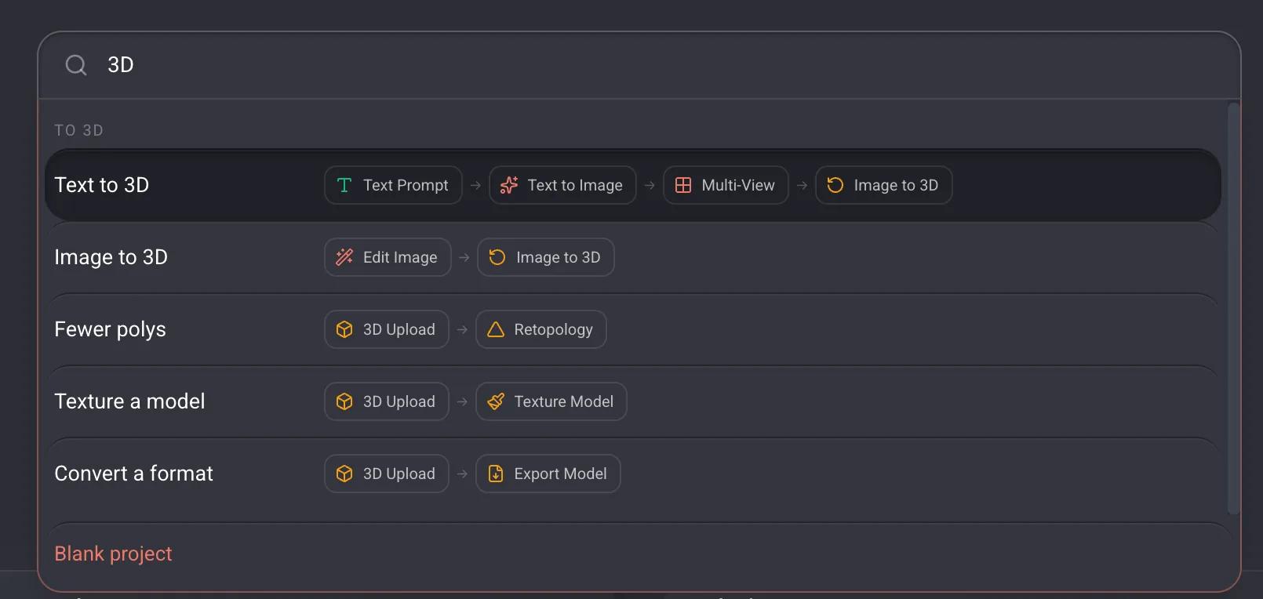Click the triangle icon of Retopology
Image resolution: width=1263 pixels, height=599 pixels.
[x=496, y=329]
